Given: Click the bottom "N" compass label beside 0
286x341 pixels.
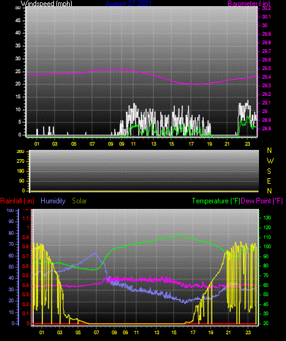Looking at the screenshot, I should click(x=269, y=191).
